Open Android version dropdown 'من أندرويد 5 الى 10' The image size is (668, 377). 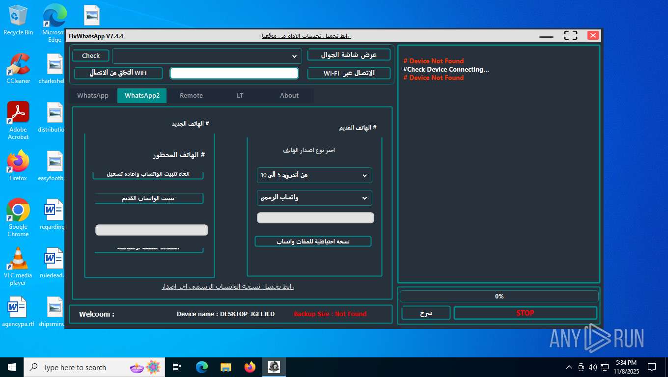[x=314, y=175]
